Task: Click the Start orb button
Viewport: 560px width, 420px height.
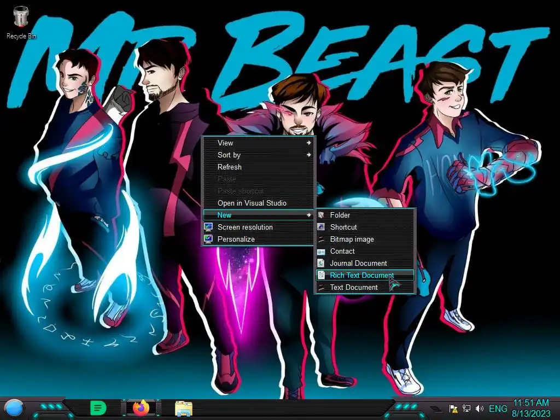Action: click(x=14, y=408)
